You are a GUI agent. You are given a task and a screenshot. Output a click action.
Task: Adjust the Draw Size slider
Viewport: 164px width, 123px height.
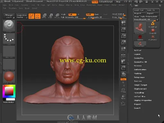pos(119,17)
